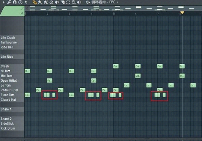
Task: Choose the dashed rectangle select tool
Action: point(68,2)
